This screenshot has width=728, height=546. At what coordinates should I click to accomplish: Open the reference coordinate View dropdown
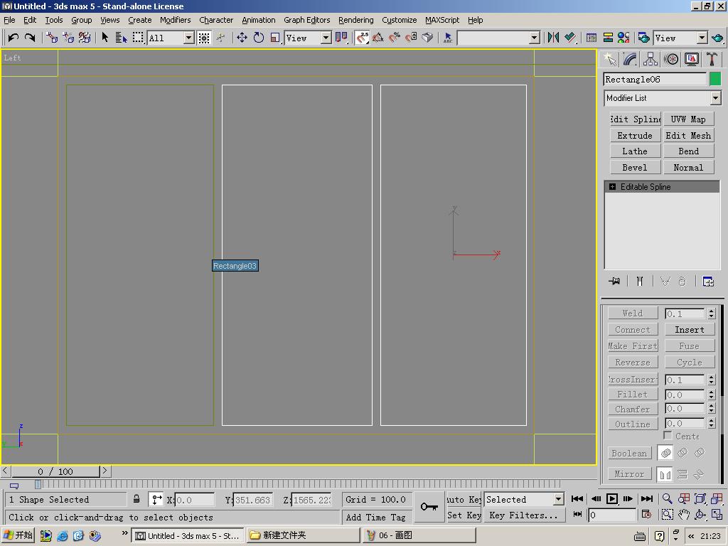click(326, 38)
